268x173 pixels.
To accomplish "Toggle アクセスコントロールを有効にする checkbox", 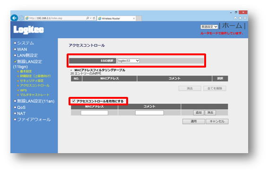I will pyautogui.click(x=74, y=101).
